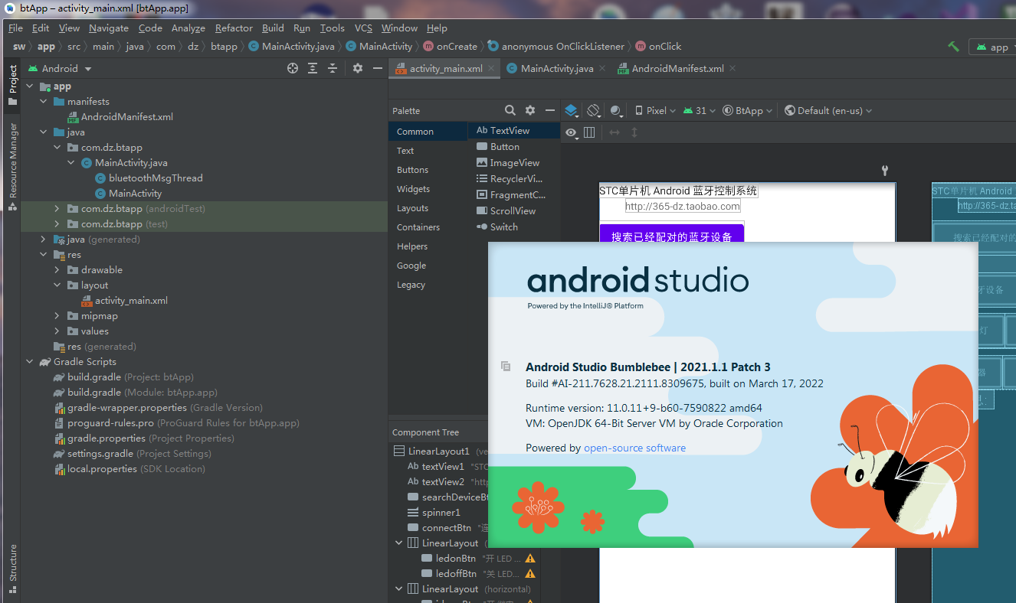Select Containers category in Palette
This screenshot has width=1016, height=603.
418,227
